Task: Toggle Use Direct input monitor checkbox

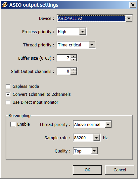Action: [8, 102]
